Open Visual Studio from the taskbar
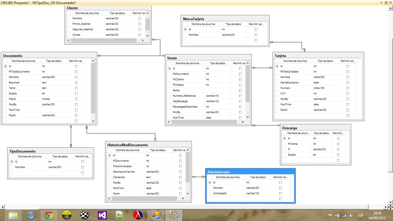The image size is (393, 221). point(102,215)
